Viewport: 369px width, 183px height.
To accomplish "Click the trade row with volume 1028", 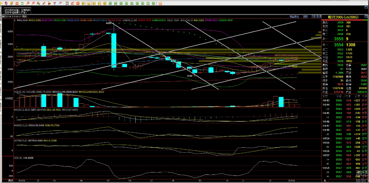I will click(345, 138).
